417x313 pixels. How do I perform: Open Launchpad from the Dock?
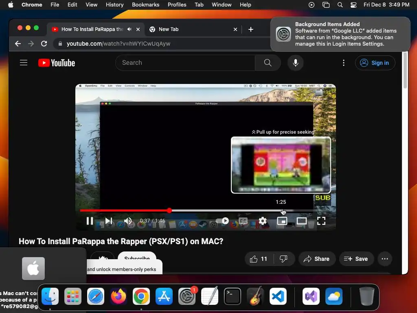tap(73, 296)
